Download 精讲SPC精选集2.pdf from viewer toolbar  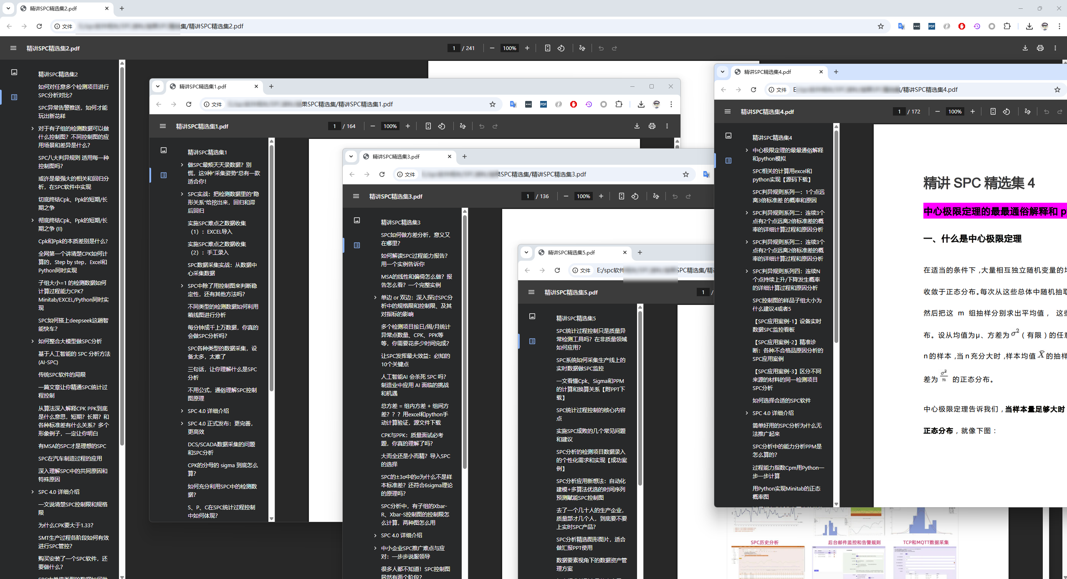pyautogui.click(x=1025, y=48)
